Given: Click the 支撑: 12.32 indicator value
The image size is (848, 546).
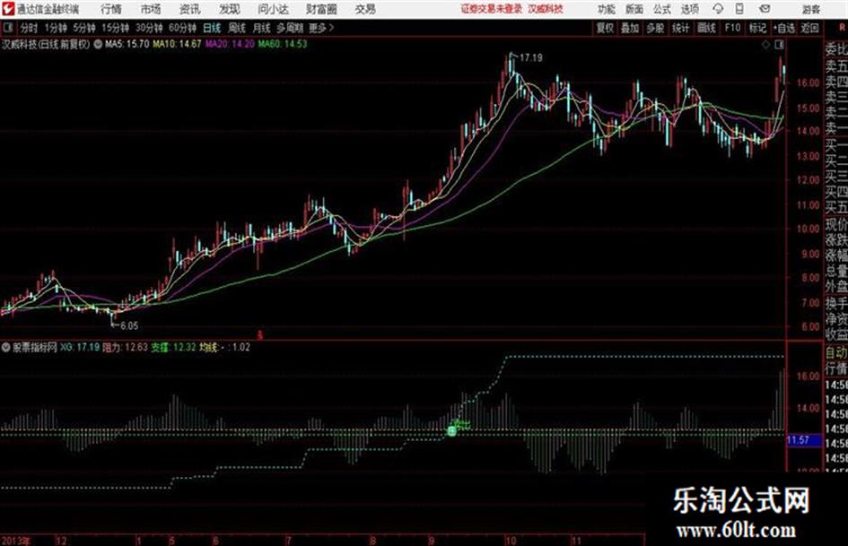Looking at the screenshot, I should pyautogui.click(x=173, y=347).
